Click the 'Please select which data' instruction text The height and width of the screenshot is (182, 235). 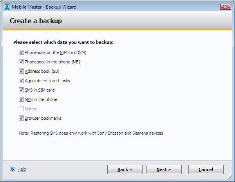[63, 42]
